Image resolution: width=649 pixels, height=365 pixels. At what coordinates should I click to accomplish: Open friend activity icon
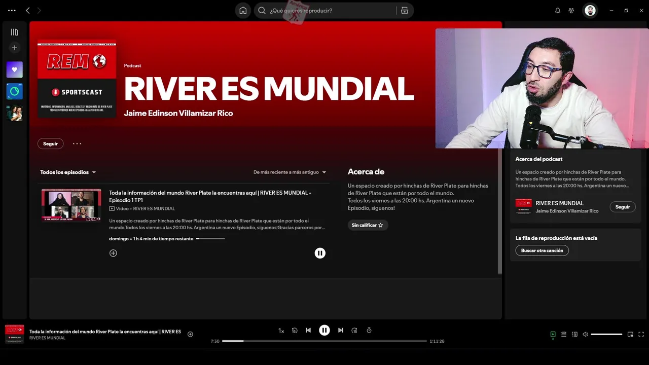[571, 10]
